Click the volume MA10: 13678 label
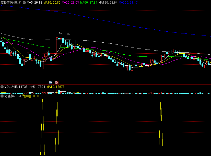The image size is (211, 156). pos(56,87)
